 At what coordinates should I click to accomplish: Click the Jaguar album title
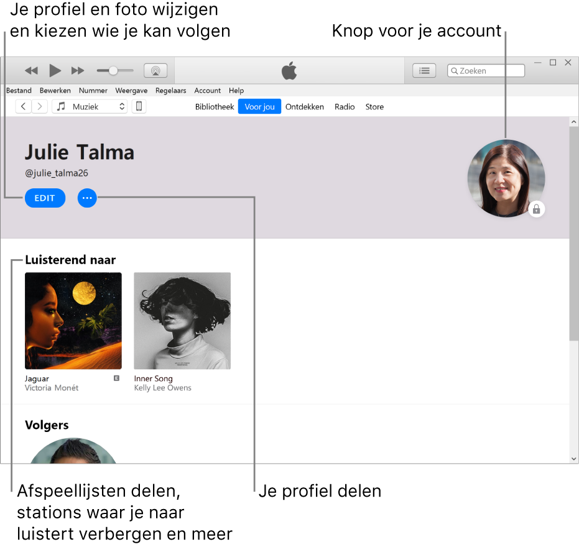pyautogui.click(x=37, y=379)
